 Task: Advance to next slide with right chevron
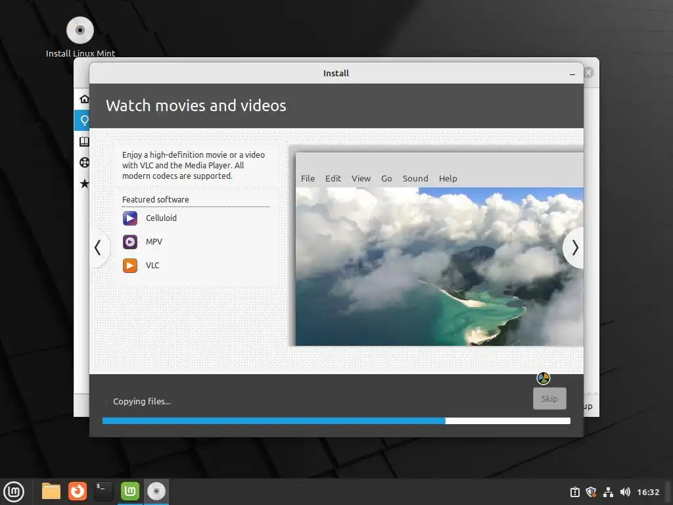[574, 248]
